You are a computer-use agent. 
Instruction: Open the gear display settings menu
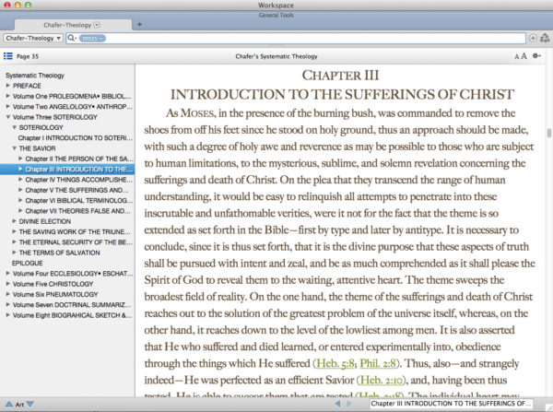536,55
